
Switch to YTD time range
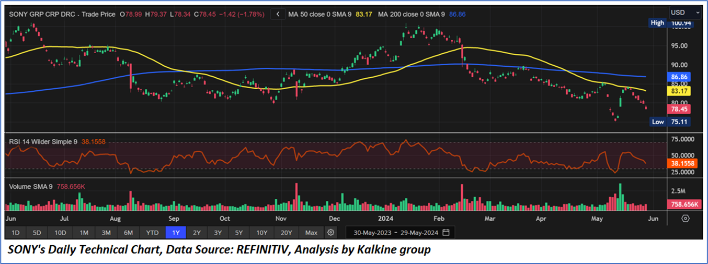[152, 232]
